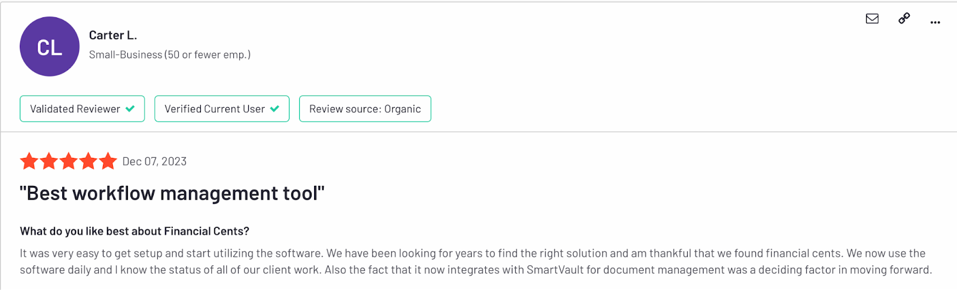Click the fourth orange rating star
Screen dimensions: 957x290
pos(89,161)
